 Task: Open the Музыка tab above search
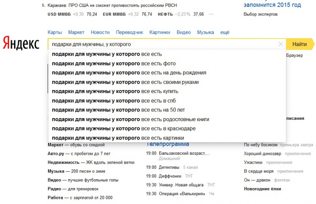[205, 32]
